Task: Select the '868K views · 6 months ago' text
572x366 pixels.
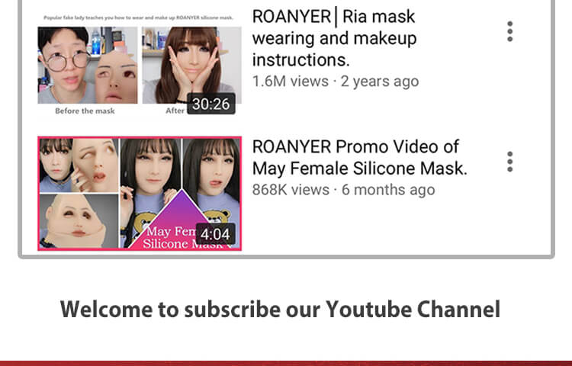Action: point(344,190)
